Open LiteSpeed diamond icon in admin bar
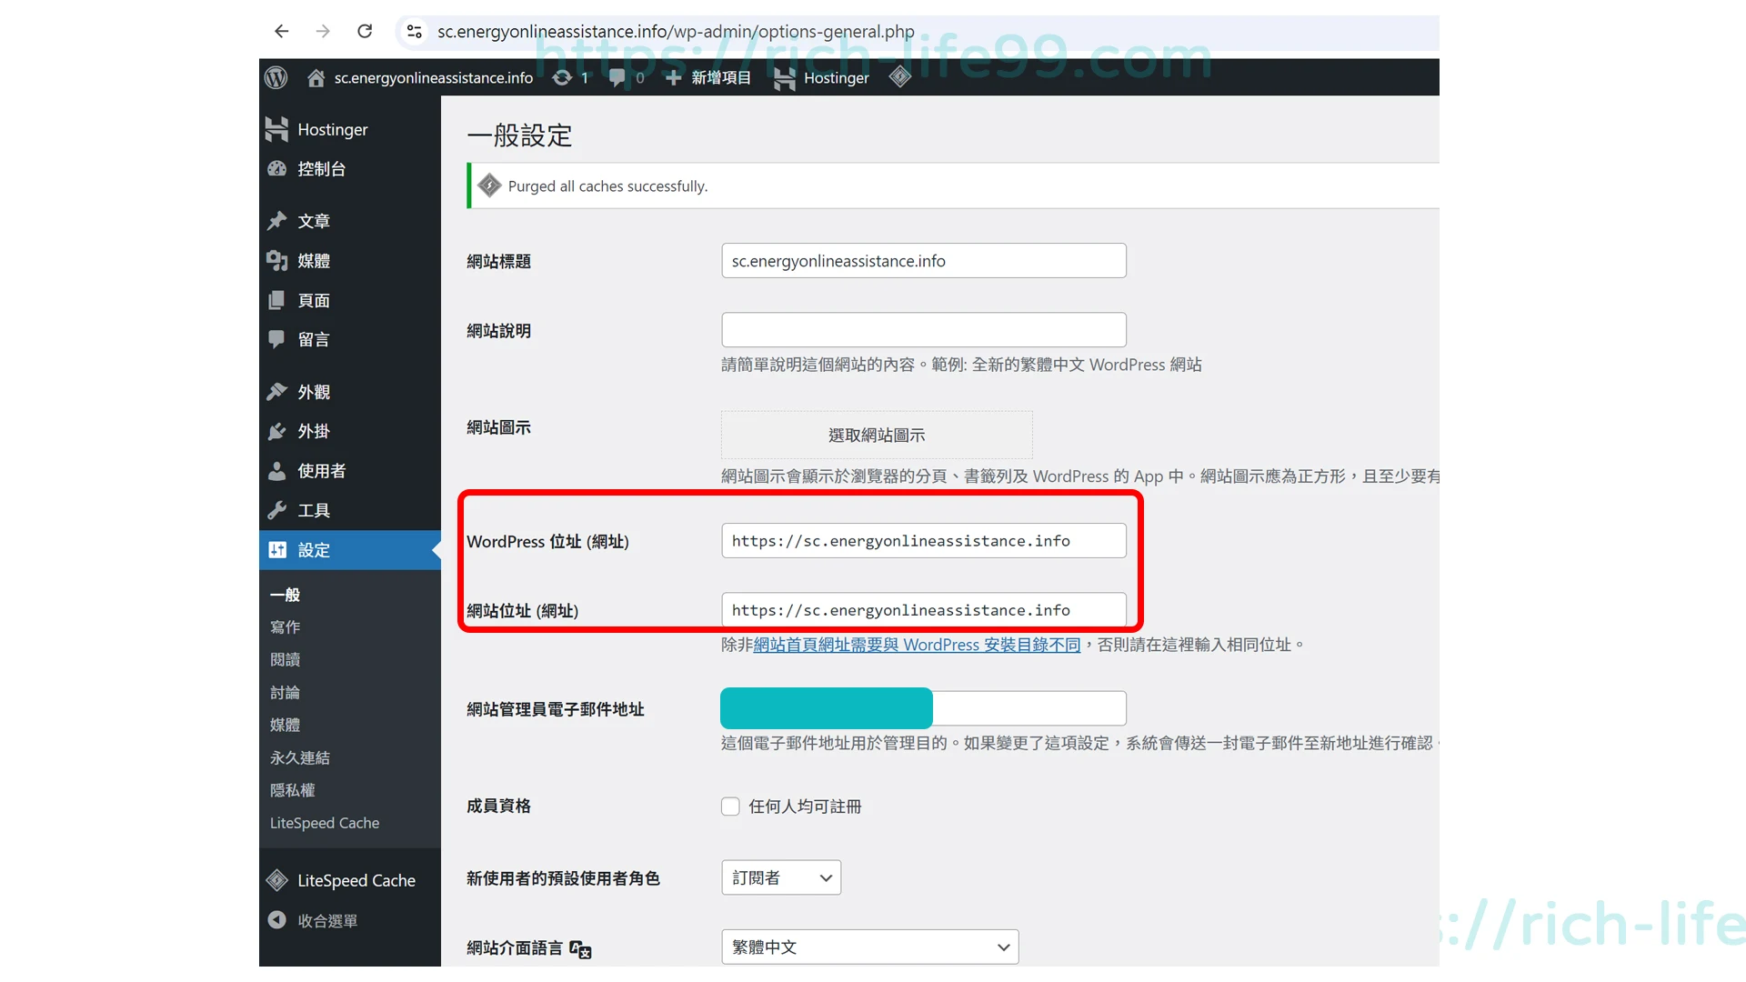 [x=900, y=77]
